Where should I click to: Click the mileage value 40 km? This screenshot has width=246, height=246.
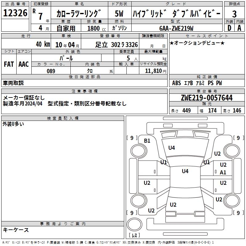[43, 44]
